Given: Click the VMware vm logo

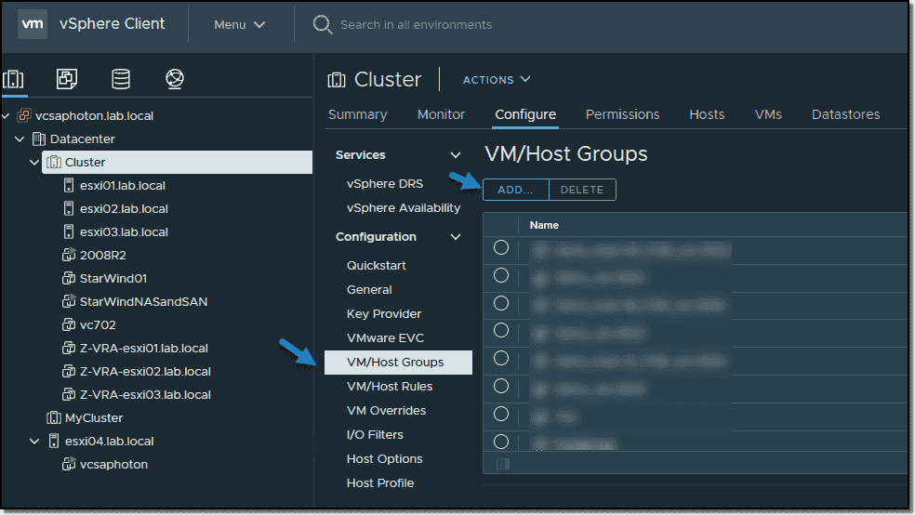Looking at the screenshot, I should [33, 24].
